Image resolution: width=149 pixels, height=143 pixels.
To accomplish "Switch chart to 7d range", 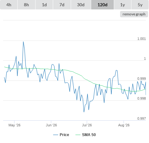I will click(62, 5).
